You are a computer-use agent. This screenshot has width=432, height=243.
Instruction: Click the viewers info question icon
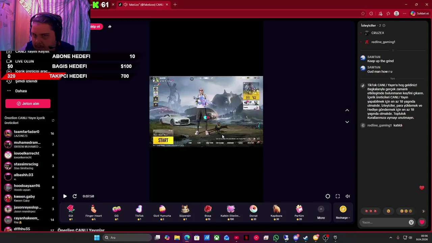click(384, 26)
